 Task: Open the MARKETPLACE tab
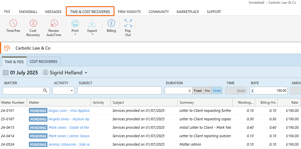(188, 12)
